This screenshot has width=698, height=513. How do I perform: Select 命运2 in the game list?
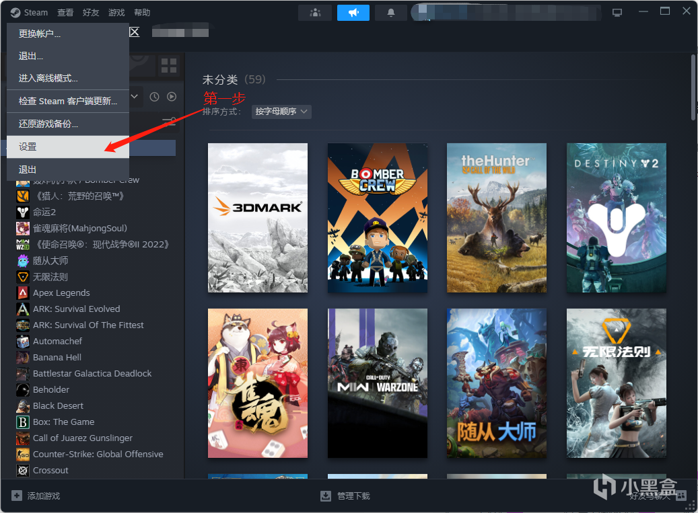[44, 212]
